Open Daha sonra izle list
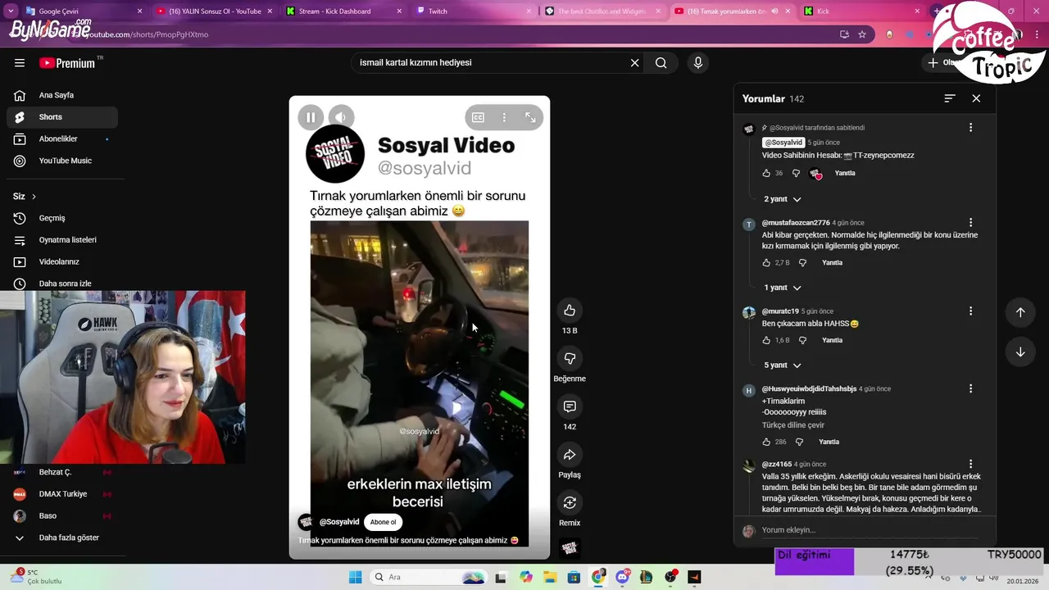1049x590 pixels. [62, 284]
